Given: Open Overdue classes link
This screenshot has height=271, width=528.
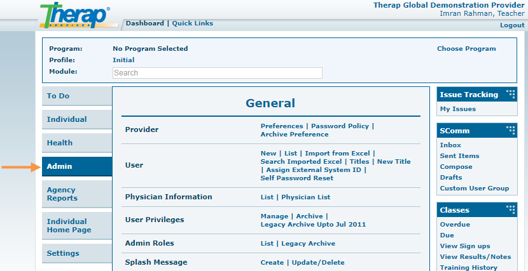Looking at the screenshot, I should click(455, 225).
